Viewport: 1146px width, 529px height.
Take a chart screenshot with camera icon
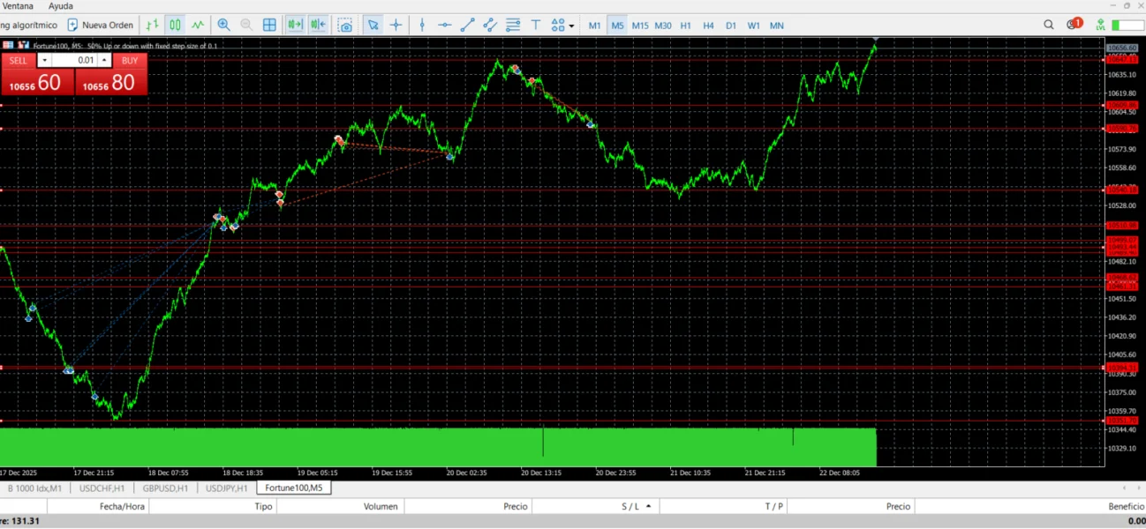coord(345,26)
